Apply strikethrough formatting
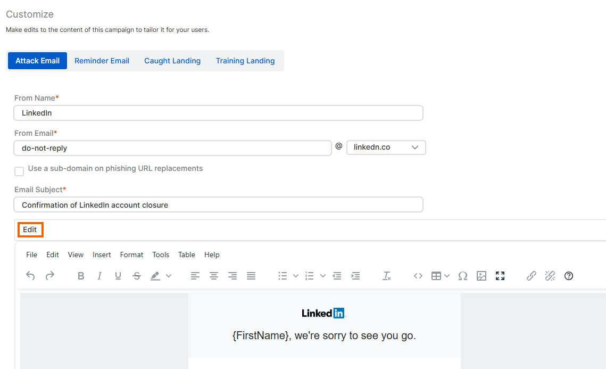 click(x=136, y=276)
